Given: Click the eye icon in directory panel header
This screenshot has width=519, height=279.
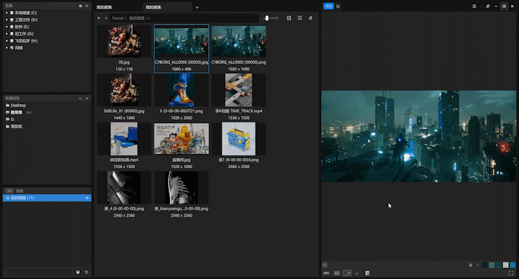Looking at the screenshot, I should 80,6.
